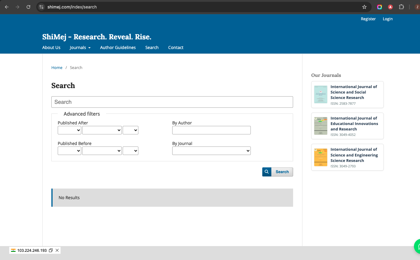The image size is (420, 260).
Task: Click the magnifying glass search icon
Action: 267,172
